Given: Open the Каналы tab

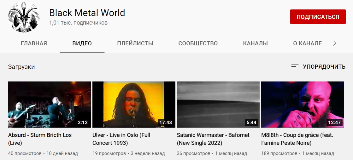Looking at the screenshot, I should (255, 43).
